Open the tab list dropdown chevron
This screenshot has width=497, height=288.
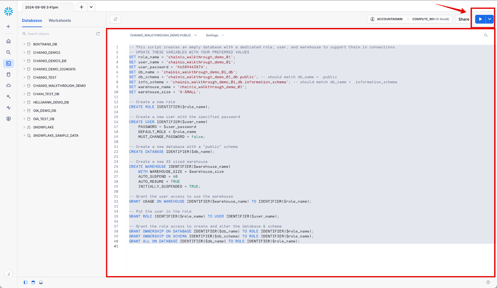pos(91,7)
